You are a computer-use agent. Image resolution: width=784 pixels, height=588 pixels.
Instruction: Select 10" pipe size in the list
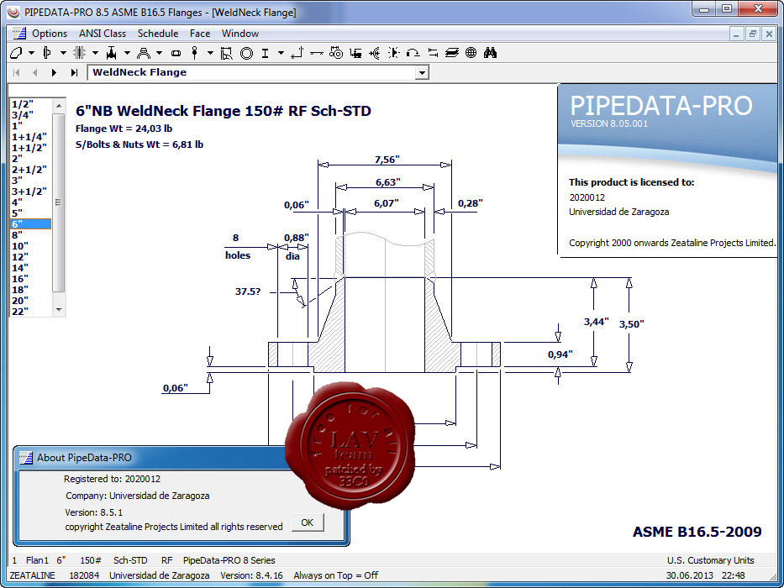coord(30,245)
